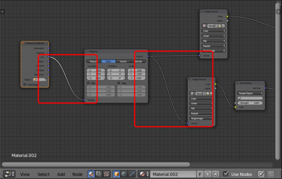Image resolution: width=282 pixels, height=179 pixels.
Task: Choose Object shader type cube icon
Action: [116, 174]
